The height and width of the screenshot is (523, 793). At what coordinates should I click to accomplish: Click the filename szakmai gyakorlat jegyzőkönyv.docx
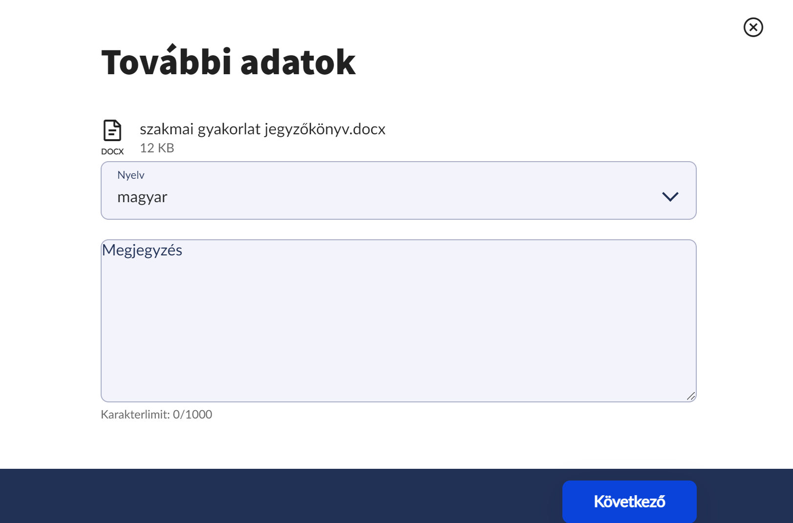click(x=262, y=129)
